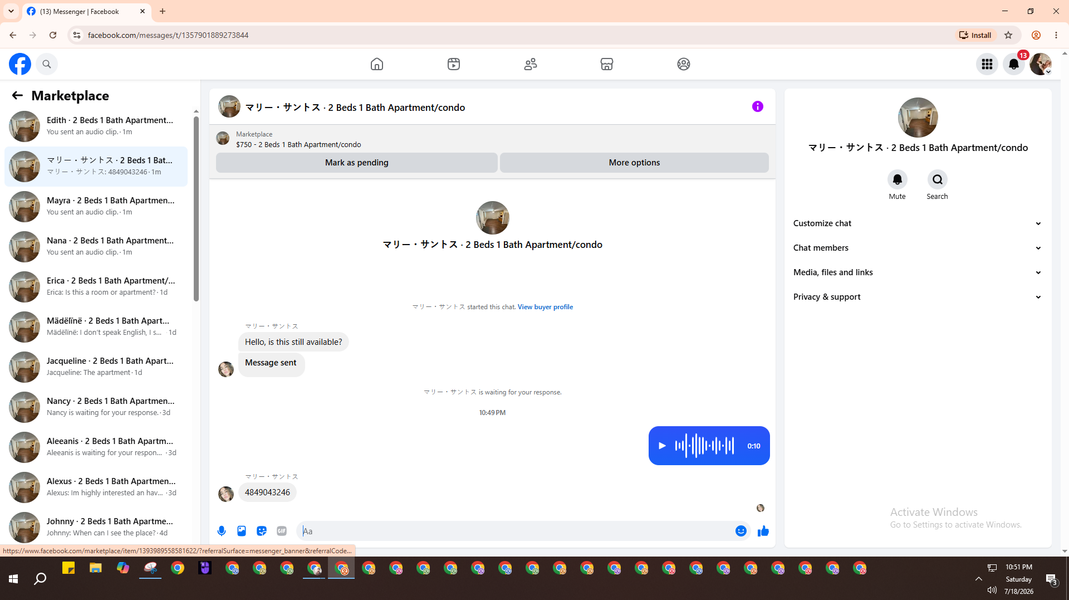Image resolution: width=1069 pixels, height=600 pixels.
Task: Expand Chat members section
Action: (918, 248)
